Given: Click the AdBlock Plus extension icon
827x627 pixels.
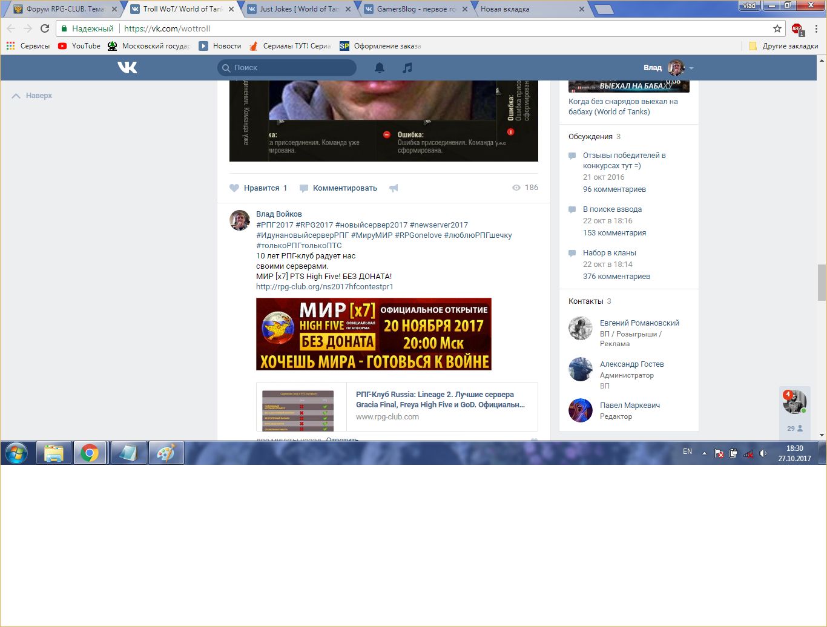Looking at the screenshot, I should [797, 28].
